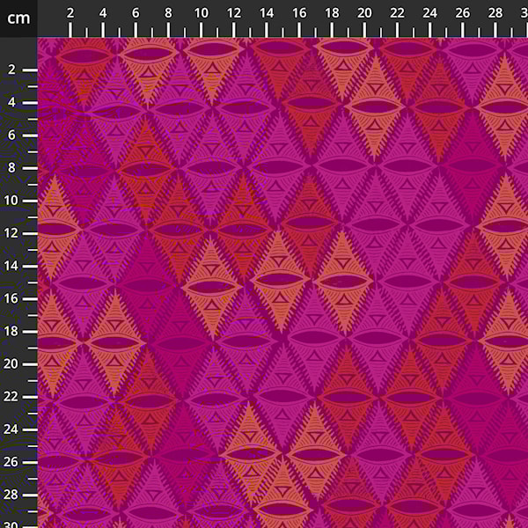This screenshot has width=528, height=528.
Task: Click the cm unit label in corner
Action: point(18,18)
